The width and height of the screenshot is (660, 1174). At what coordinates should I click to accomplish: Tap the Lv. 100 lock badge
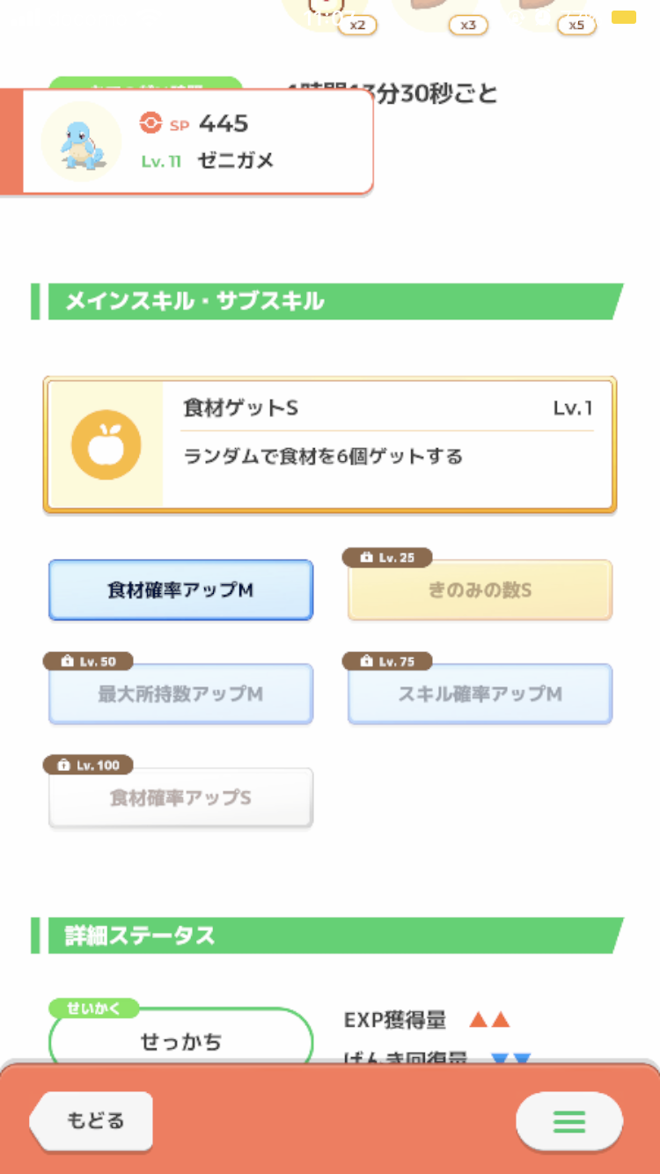click(88, 766)
